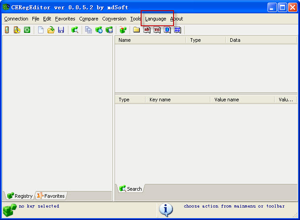Close the CERegEditor window
The image size is (300, 220).
tap(293, 8)
